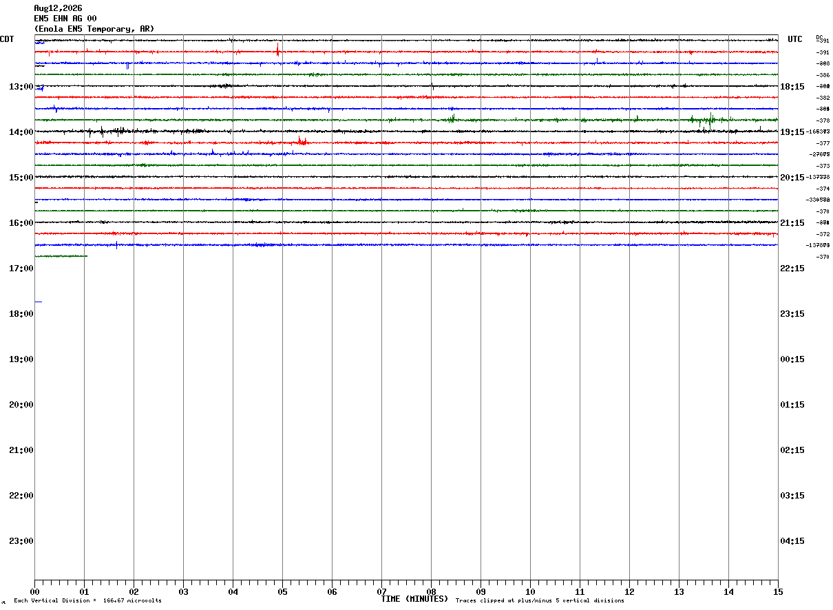Screen dimensions: 833x610
Task: Click the EN5 EHN AG 00 station code
Action: click(65, 19)
